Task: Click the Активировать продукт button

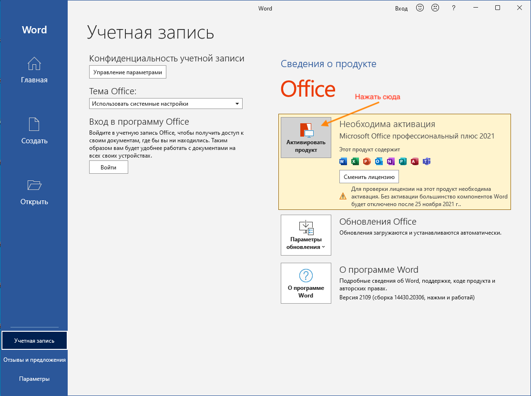Action: coord(306,137)
